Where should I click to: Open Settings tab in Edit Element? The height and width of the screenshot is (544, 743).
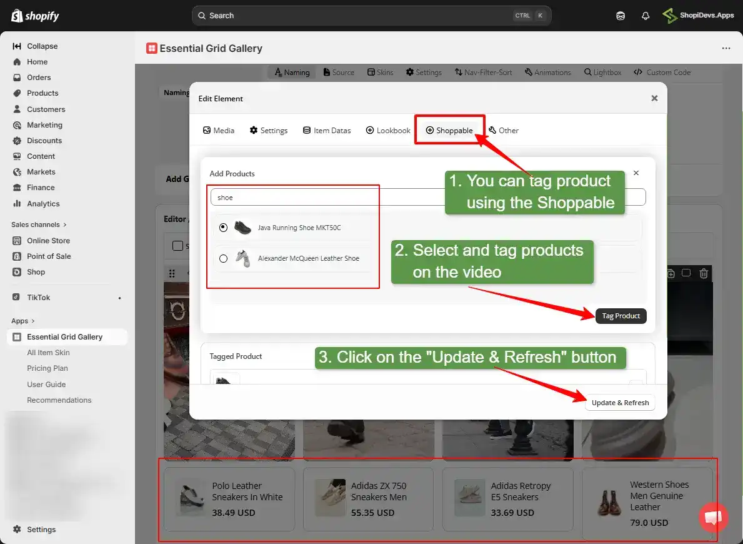(x=269, y=131)
